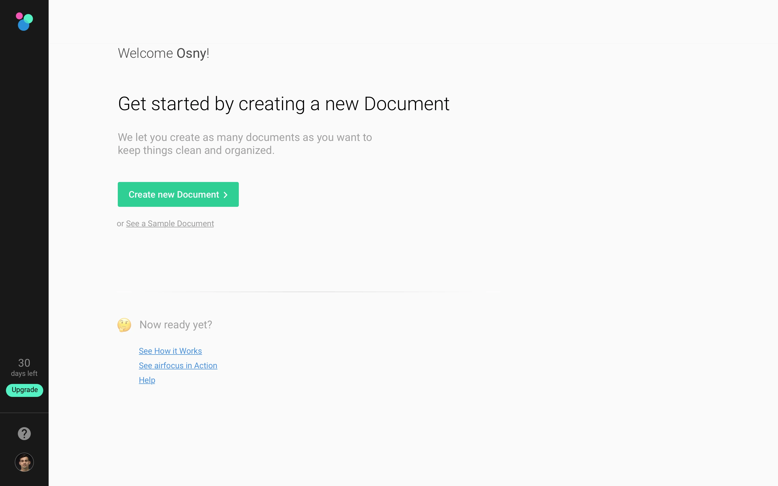Click the horizontal divider line above the emoji
This screenshot has height=486, width=778.
tap(308, 292)
